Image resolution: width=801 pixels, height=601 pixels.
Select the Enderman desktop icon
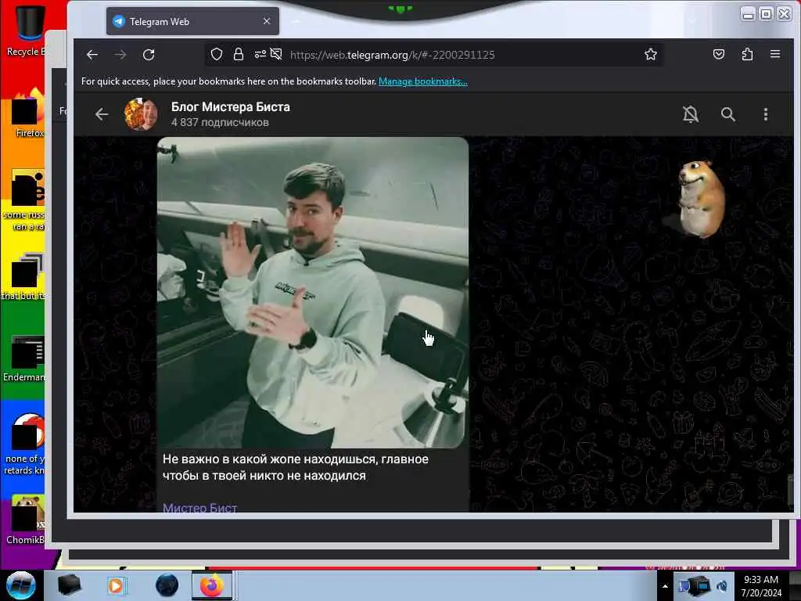[26, 359]
